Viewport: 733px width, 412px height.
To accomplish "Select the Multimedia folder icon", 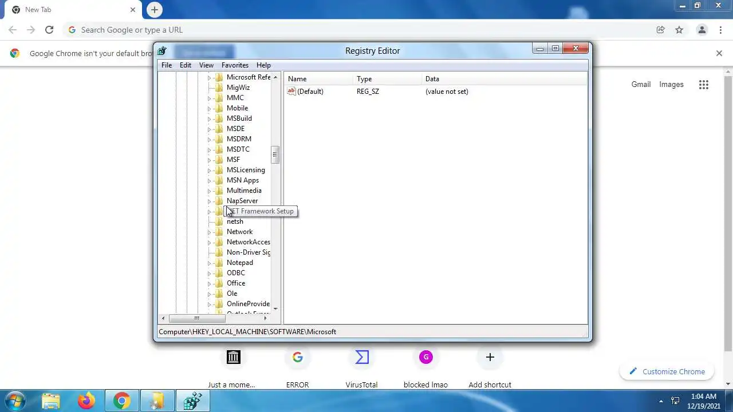I will 219,191.
